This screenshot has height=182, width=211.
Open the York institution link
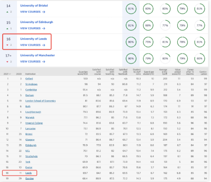click(28, 162)
